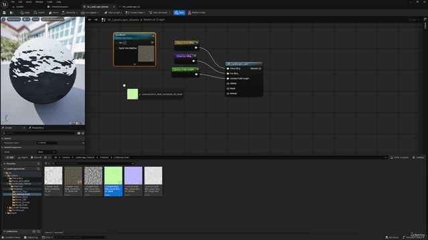Open the Preview State dropdown
The image size is (428, 240).
(x=135, y=13)
